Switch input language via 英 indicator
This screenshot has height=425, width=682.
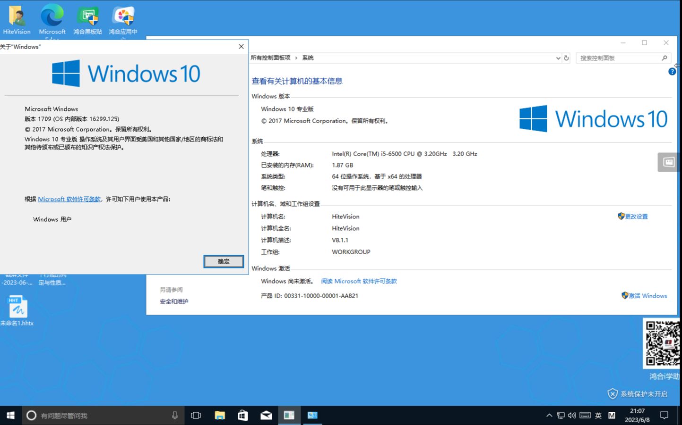click(598, 416)
